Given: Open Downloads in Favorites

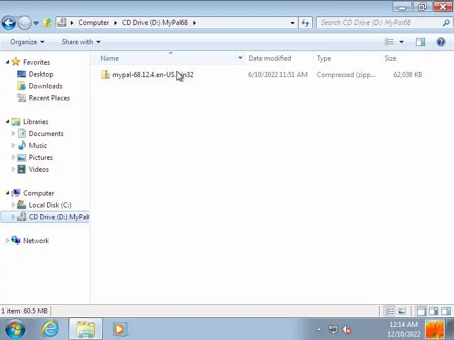Looking at the screenshot, I should tap(45, 86).
